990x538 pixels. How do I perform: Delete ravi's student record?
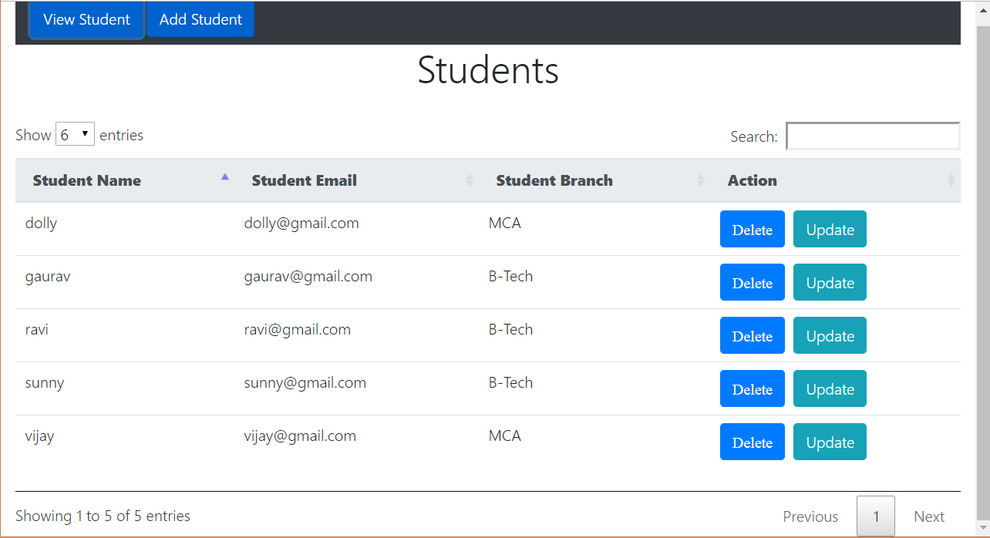(x=752, y=335)
